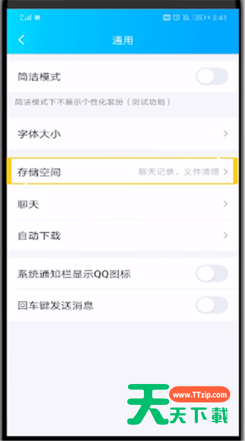Open the www.TTzip.com link badge
Image resolution: width=245 pixels, height=441 pixels.
pyautogui.click(x=200, y=395)
